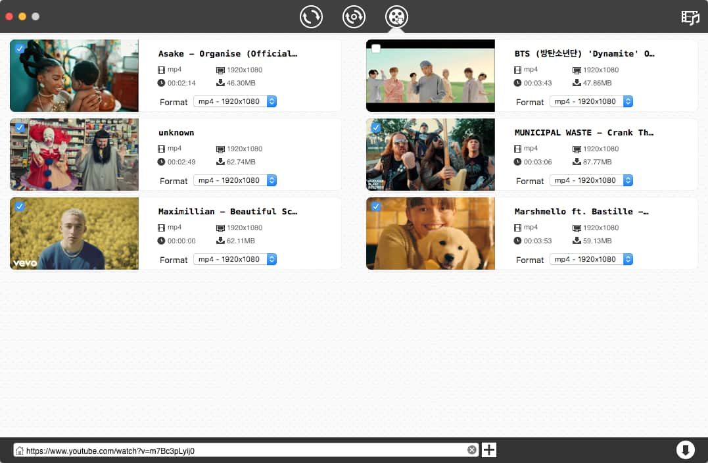Click the film icon in Maximillian row
The image size is (708, 463).
tap(161, 228)
